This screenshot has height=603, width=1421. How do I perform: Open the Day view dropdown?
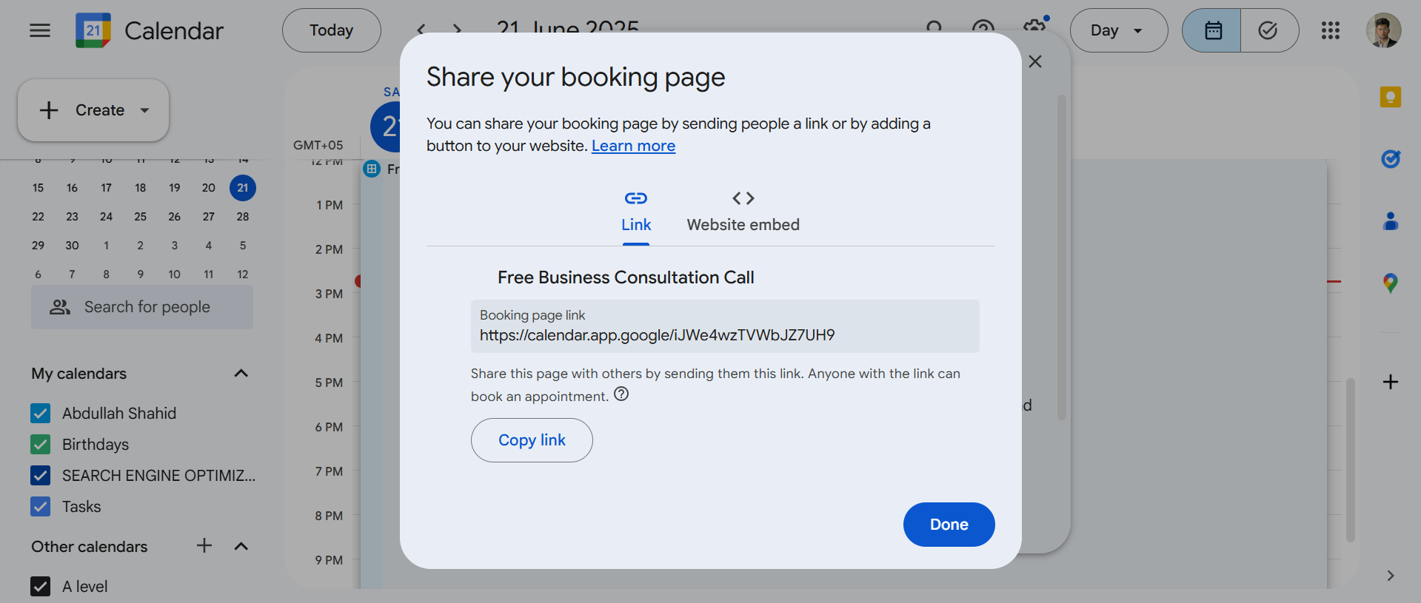(1118, 30)
